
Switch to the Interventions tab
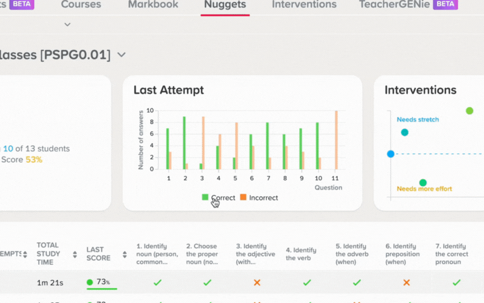click(x=304, y=4)
